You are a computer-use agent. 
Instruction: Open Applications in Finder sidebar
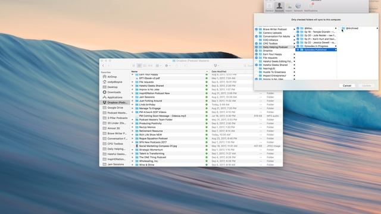point(115,97)
